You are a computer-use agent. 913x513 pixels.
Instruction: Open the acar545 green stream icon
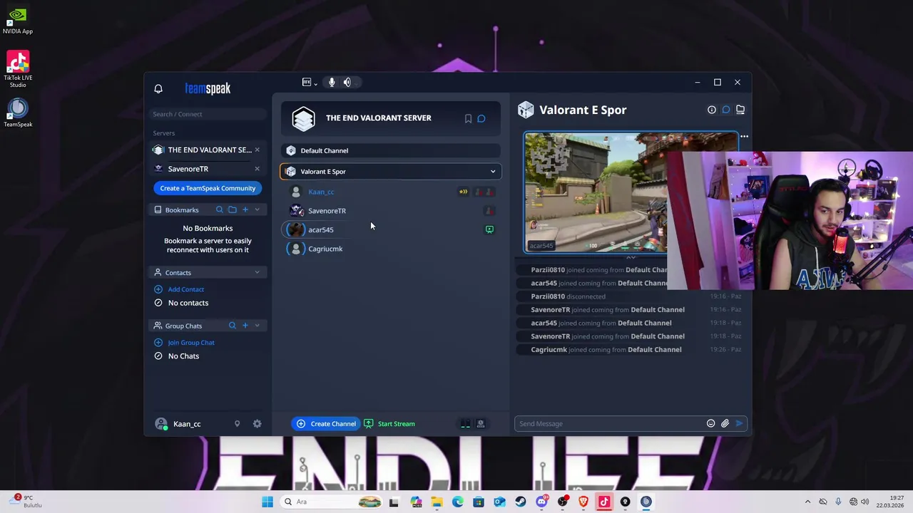[489, 229]
